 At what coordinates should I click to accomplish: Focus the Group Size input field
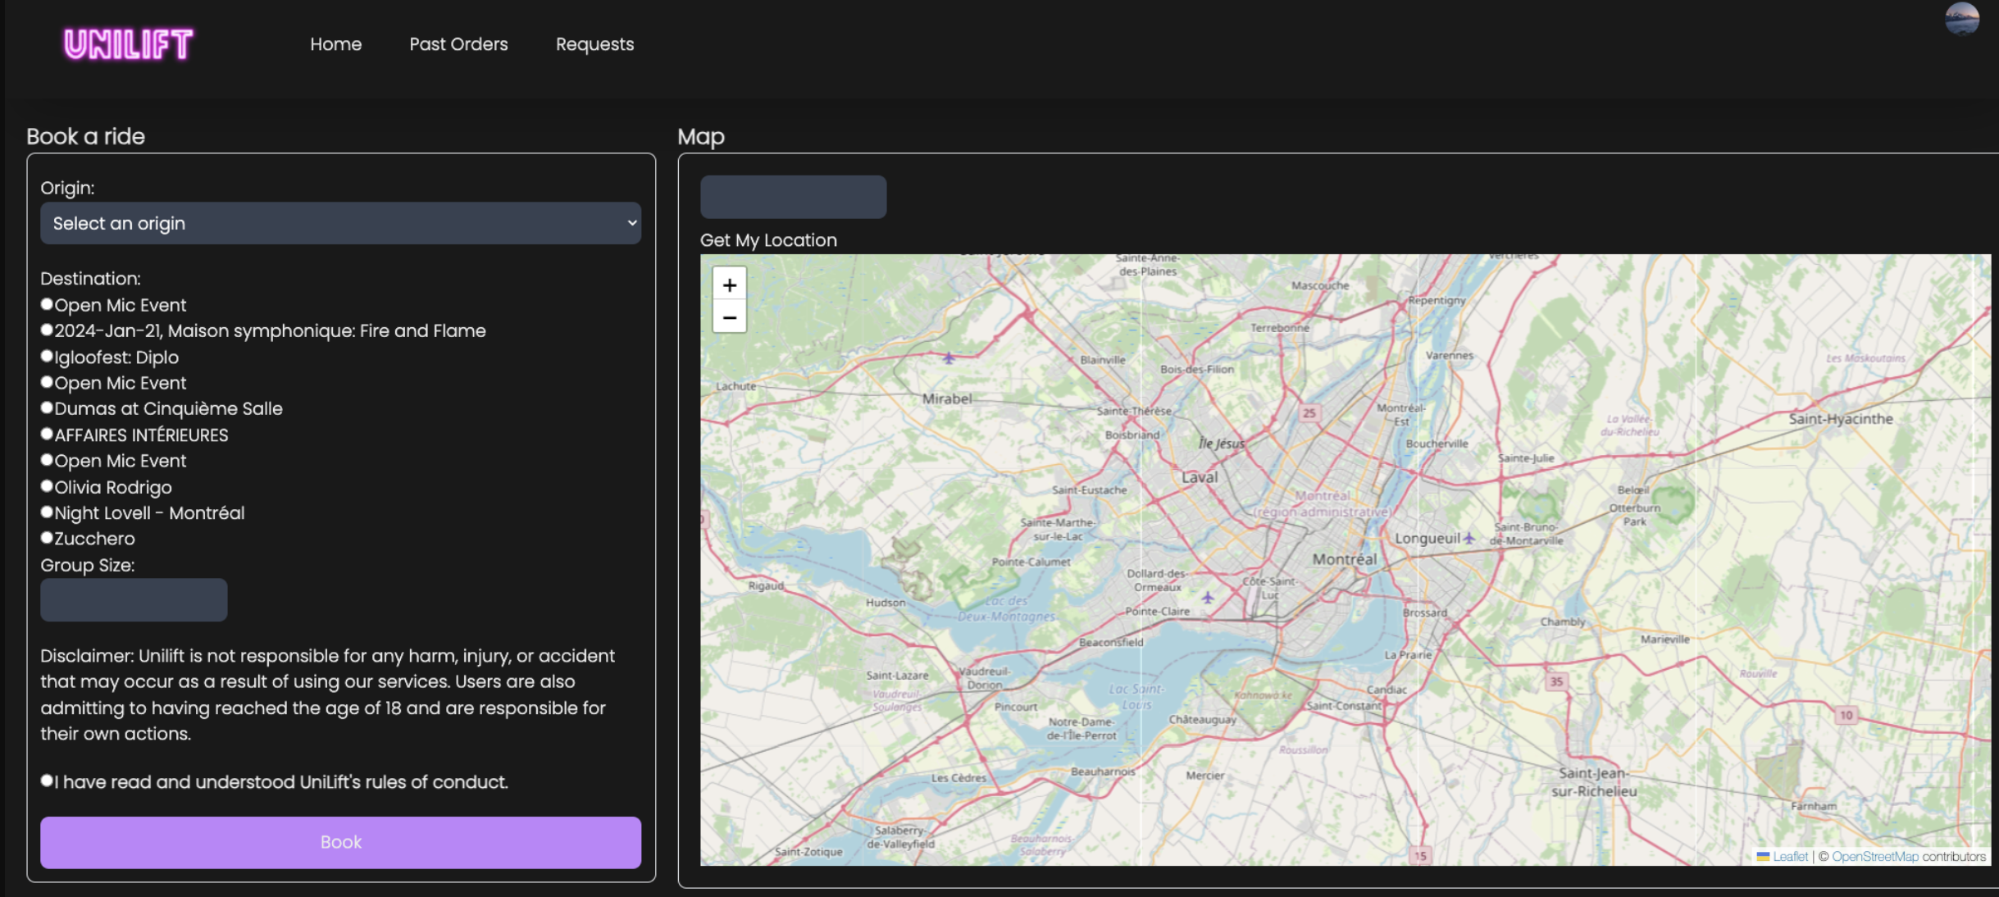point(134,599)
